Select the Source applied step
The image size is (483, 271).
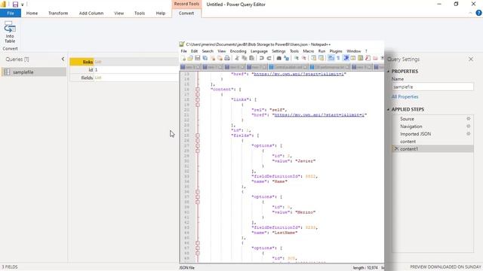click(407, 119)
